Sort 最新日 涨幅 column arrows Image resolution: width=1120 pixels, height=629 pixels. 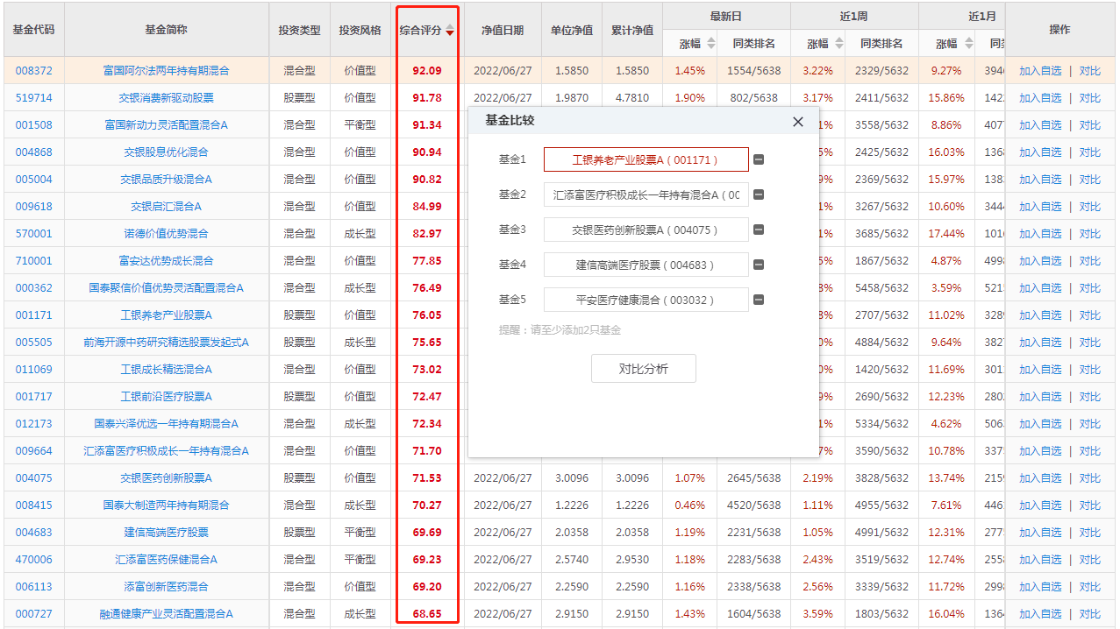(711, 43)
